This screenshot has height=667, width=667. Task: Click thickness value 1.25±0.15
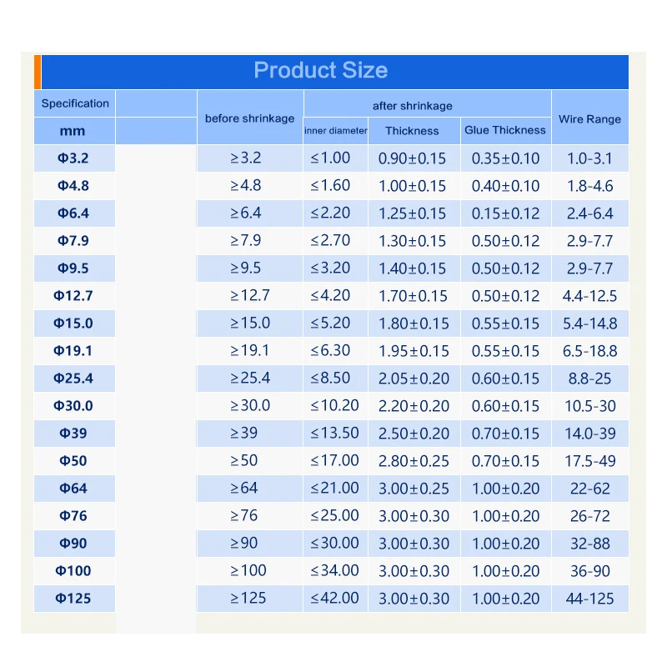[414, 213]
